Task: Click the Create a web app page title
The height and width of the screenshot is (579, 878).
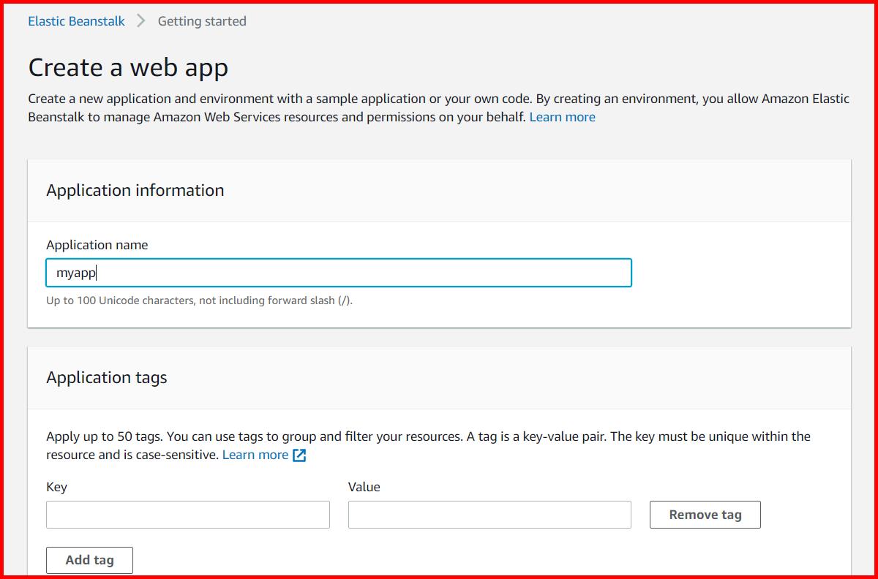Action: point(127,67)
